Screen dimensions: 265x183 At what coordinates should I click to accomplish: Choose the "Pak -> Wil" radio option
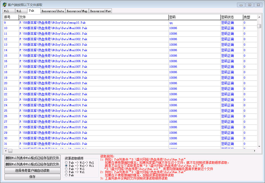66,169
